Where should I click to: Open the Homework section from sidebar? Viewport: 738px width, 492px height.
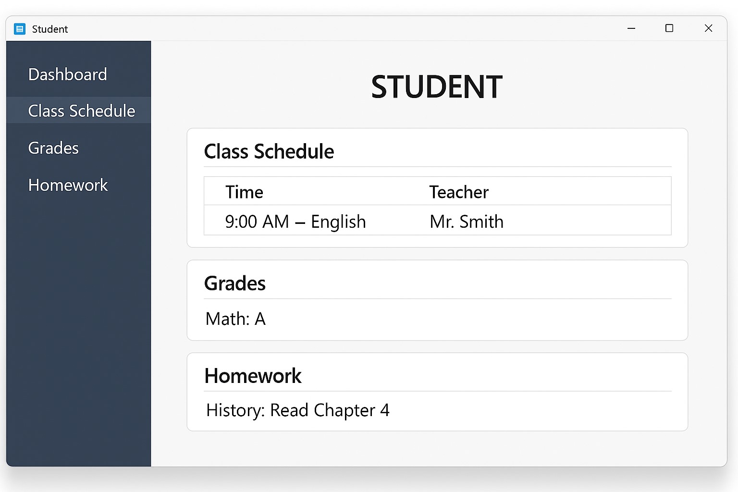pos(68,185)
